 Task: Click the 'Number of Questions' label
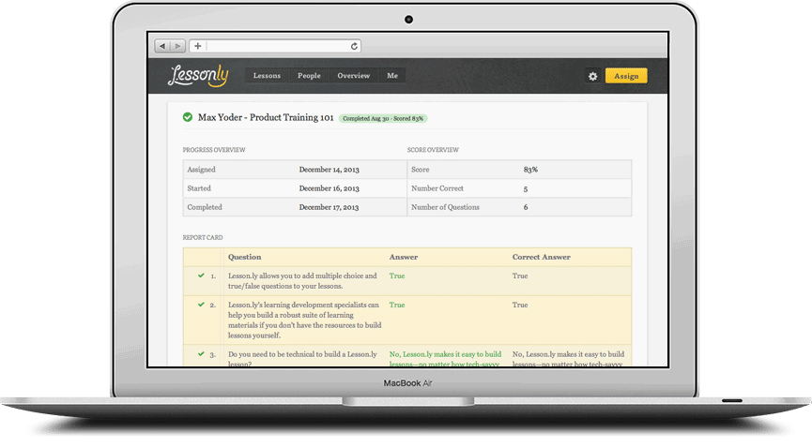click(445, 207)
